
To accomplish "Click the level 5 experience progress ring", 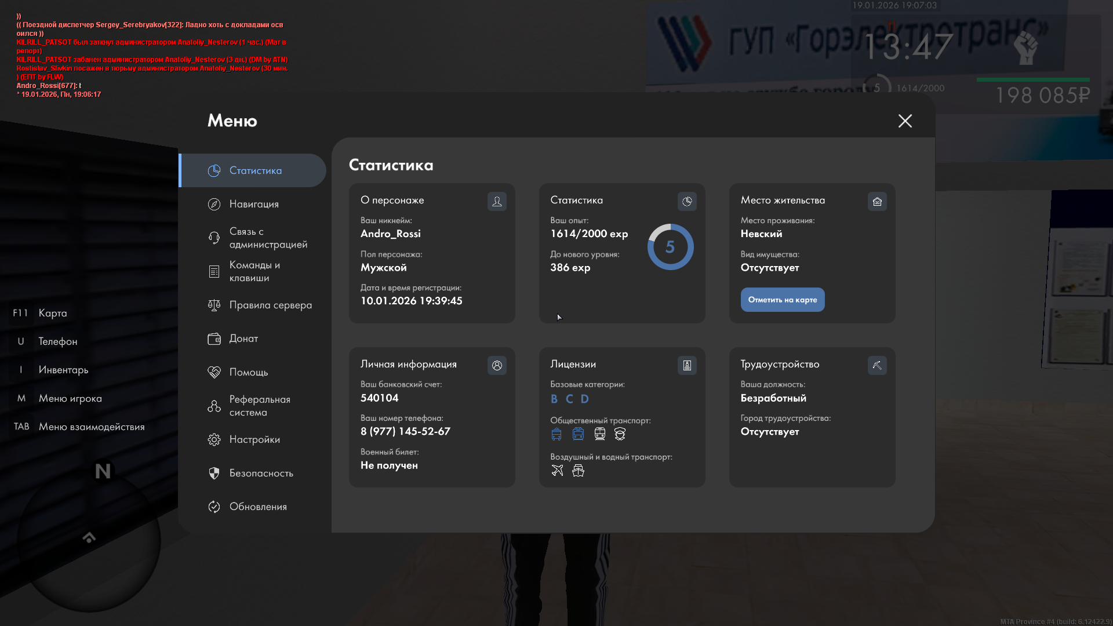I will [670, 247].
